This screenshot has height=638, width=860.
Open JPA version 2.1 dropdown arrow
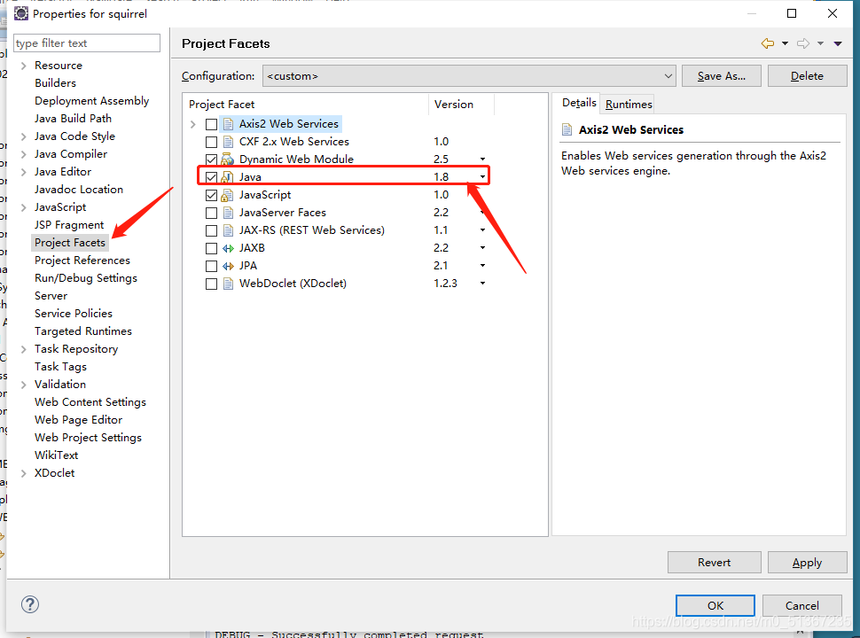pyautogui.click(x=482, y=266)
